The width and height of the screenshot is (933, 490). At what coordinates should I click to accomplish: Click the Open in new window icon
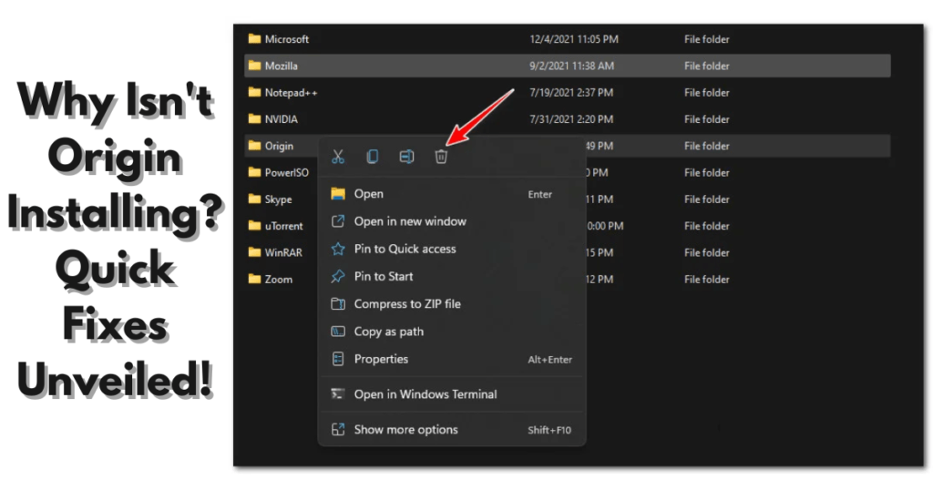click(x=338, y=221)
